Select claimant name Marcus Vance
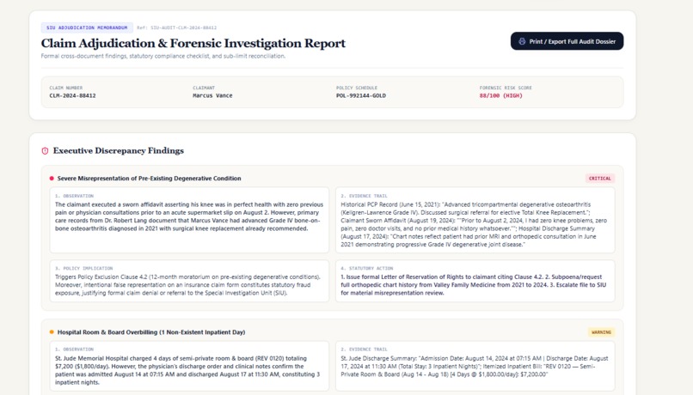This screenshot has height=395, width=693. [212, 95]
